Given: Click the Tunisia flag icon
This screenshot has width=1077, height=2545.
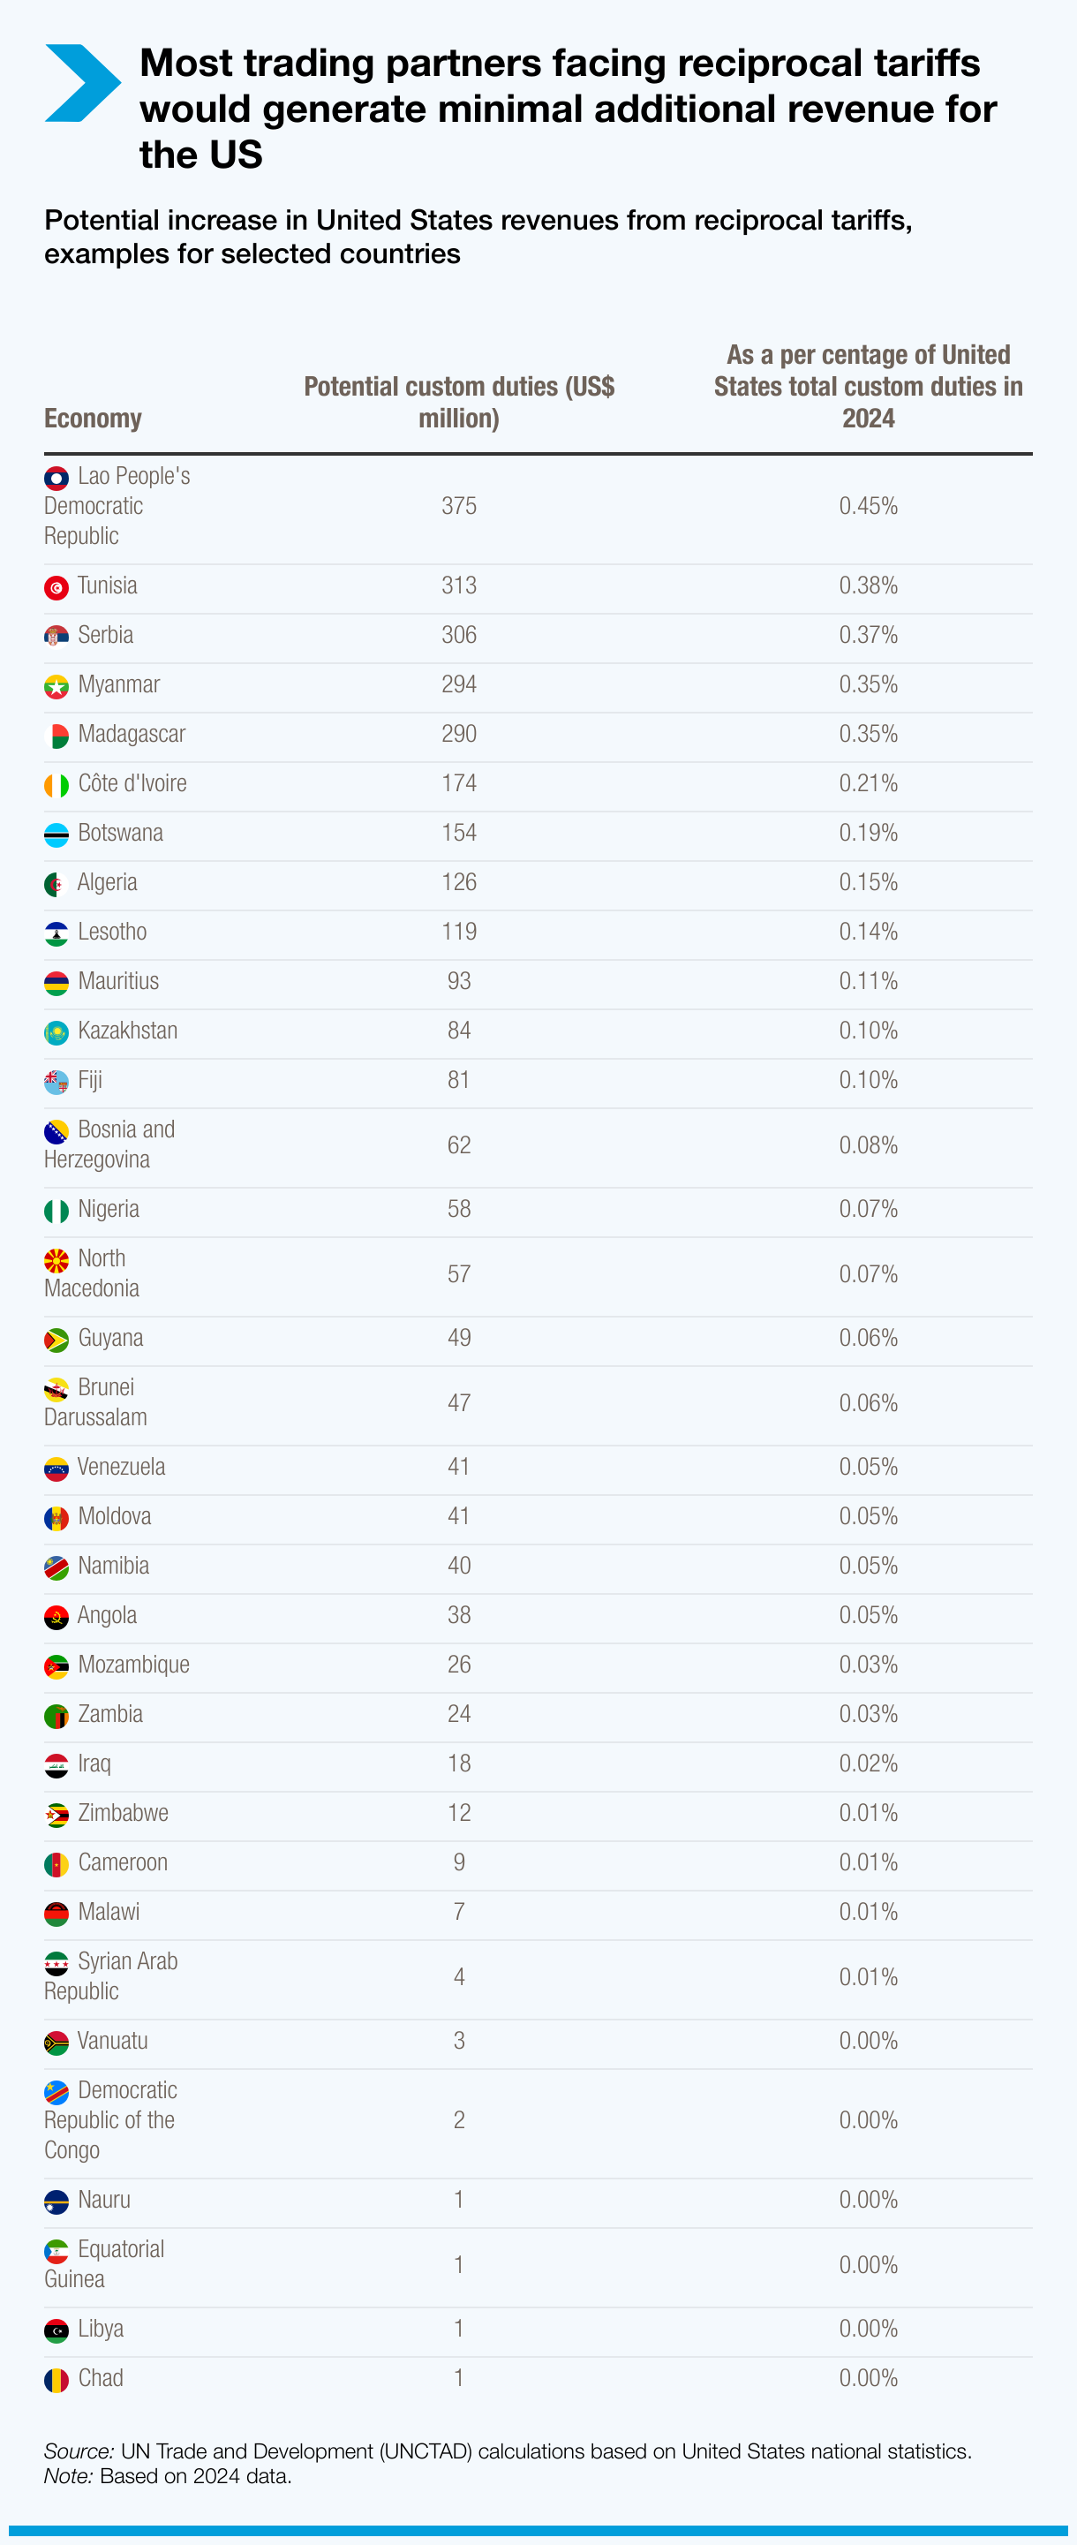Looking at the screenshot, I should click(x=56, y=588).
